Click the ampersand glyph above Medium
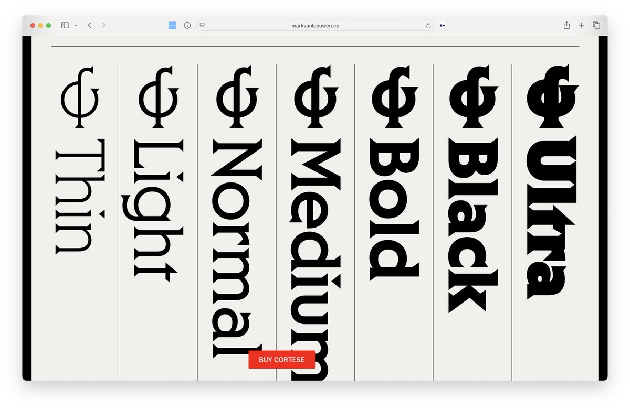The height and width of the screenshot is (410, 630). (x=316, y=97)
